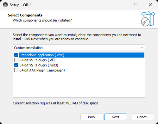Go back to the previous setup page
This screenshot has width=158, height=124.
(92, 117)
